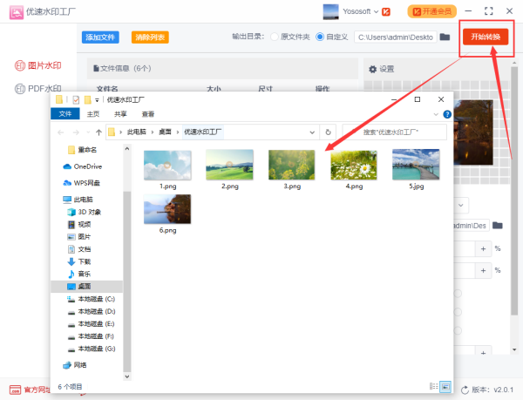Click the upper plus stepper before percent
The image size is (523, 400).
(x=483, y=248)
